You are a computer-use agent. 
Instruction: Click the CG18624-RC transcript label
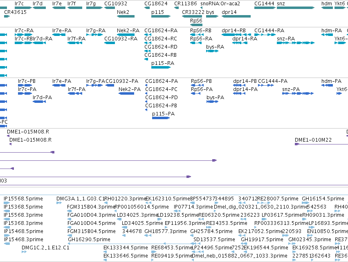coord(161,38)
